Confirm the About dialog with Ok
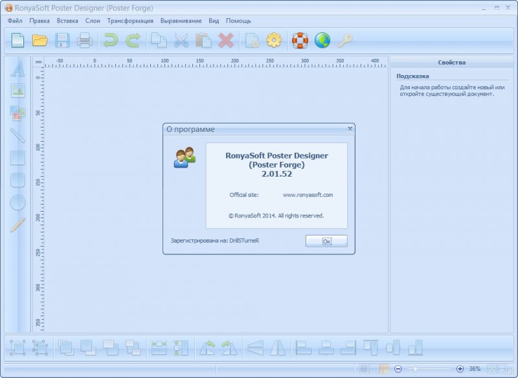 tap(326, 241)
